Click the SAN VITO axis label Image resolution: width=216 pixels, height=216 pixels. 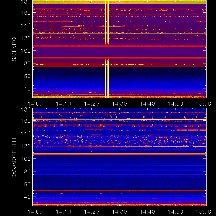[14, 49]
